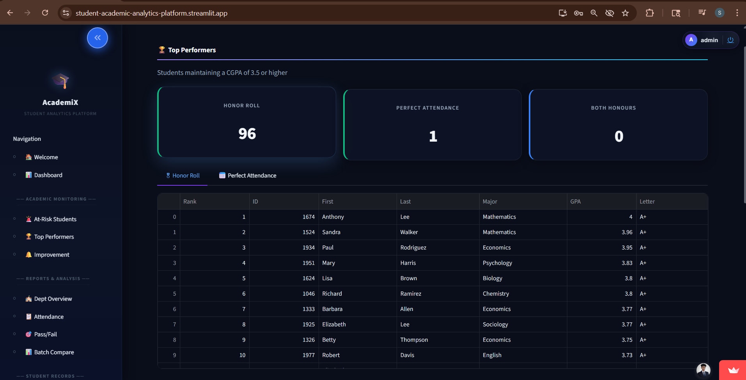Open the Welcome page in sidebar
The image size is (746, 380).
pyautogui.click(x=46, y=157)
